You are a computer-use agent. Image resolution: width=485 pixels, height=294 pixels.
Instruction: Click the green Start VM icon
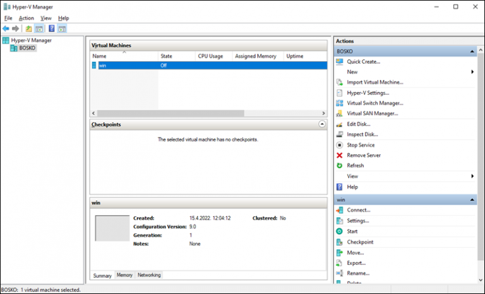coord(340,232)
